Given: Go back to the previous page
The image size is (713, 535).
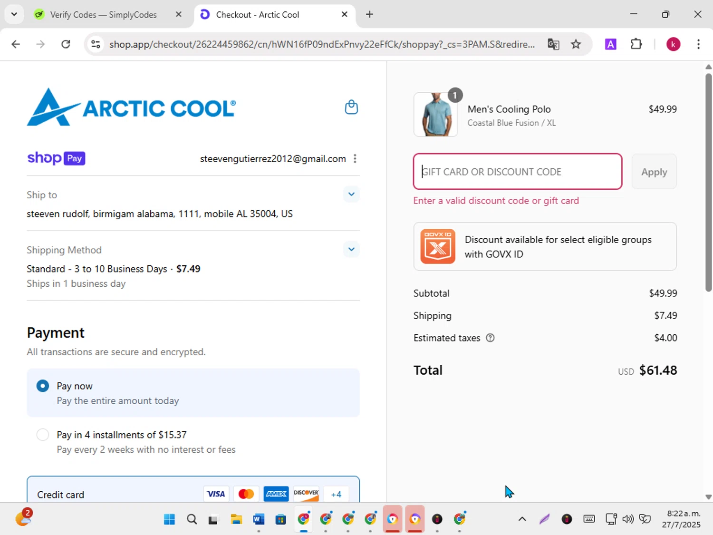Looking at the screenshot, I should [x=16, y=44].
